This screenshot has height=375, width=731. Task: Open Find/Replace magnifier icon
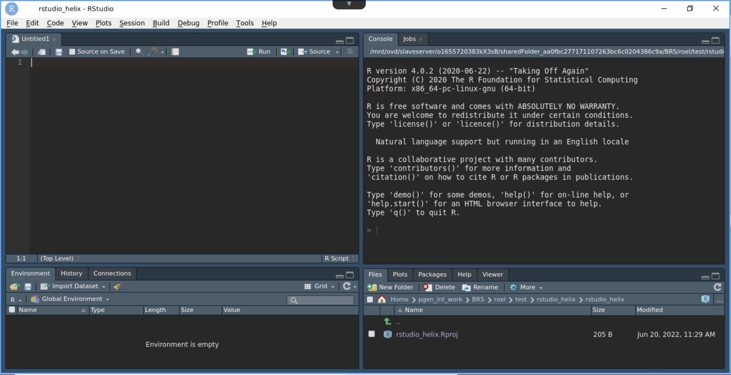[139, 52]
